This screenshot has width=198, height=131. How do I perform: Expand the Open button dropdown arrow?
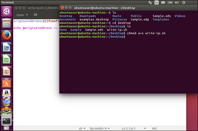tap(27, 15)
